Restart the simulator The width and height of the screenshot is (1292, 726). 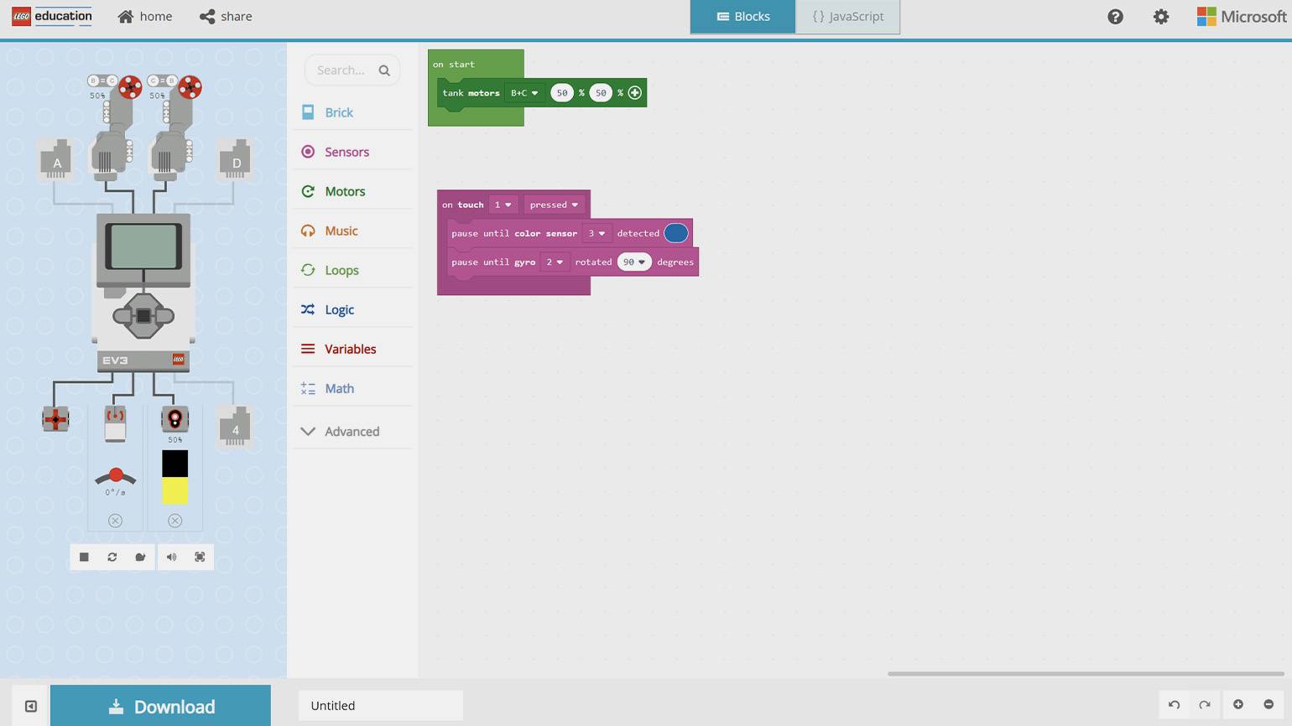click(112, 557)
